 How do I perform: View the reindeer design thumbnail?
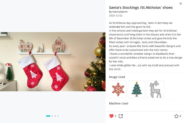[x=155, y=89]
